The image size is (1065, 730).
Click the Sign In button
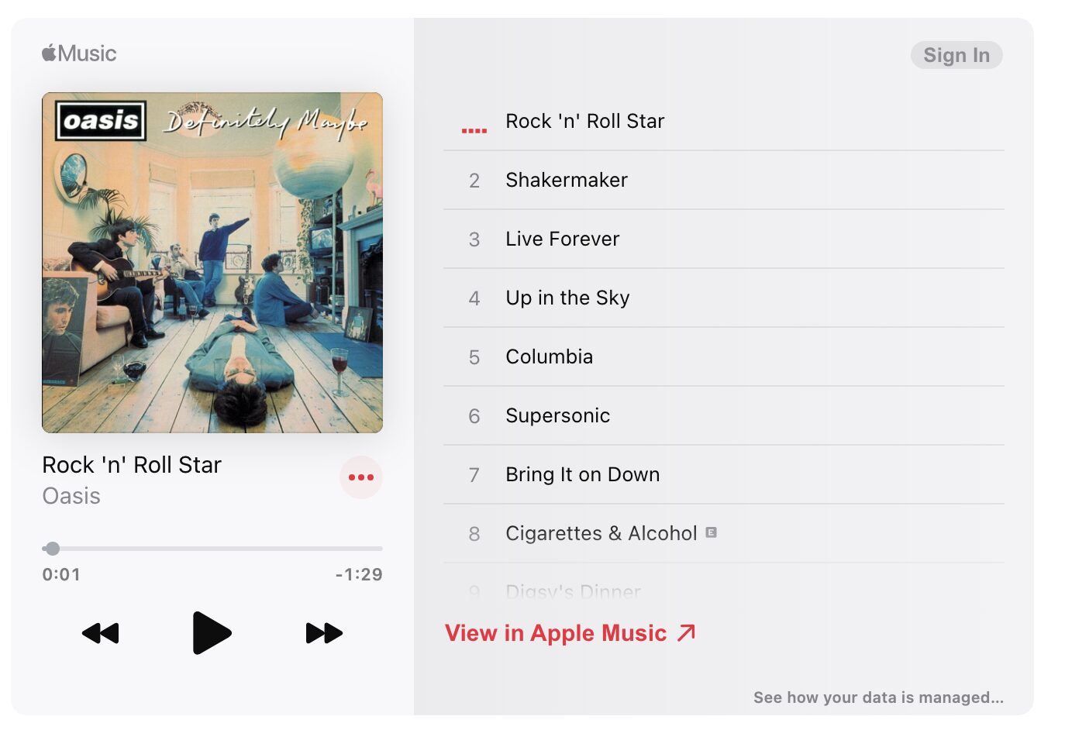click(x=956, y=55)
